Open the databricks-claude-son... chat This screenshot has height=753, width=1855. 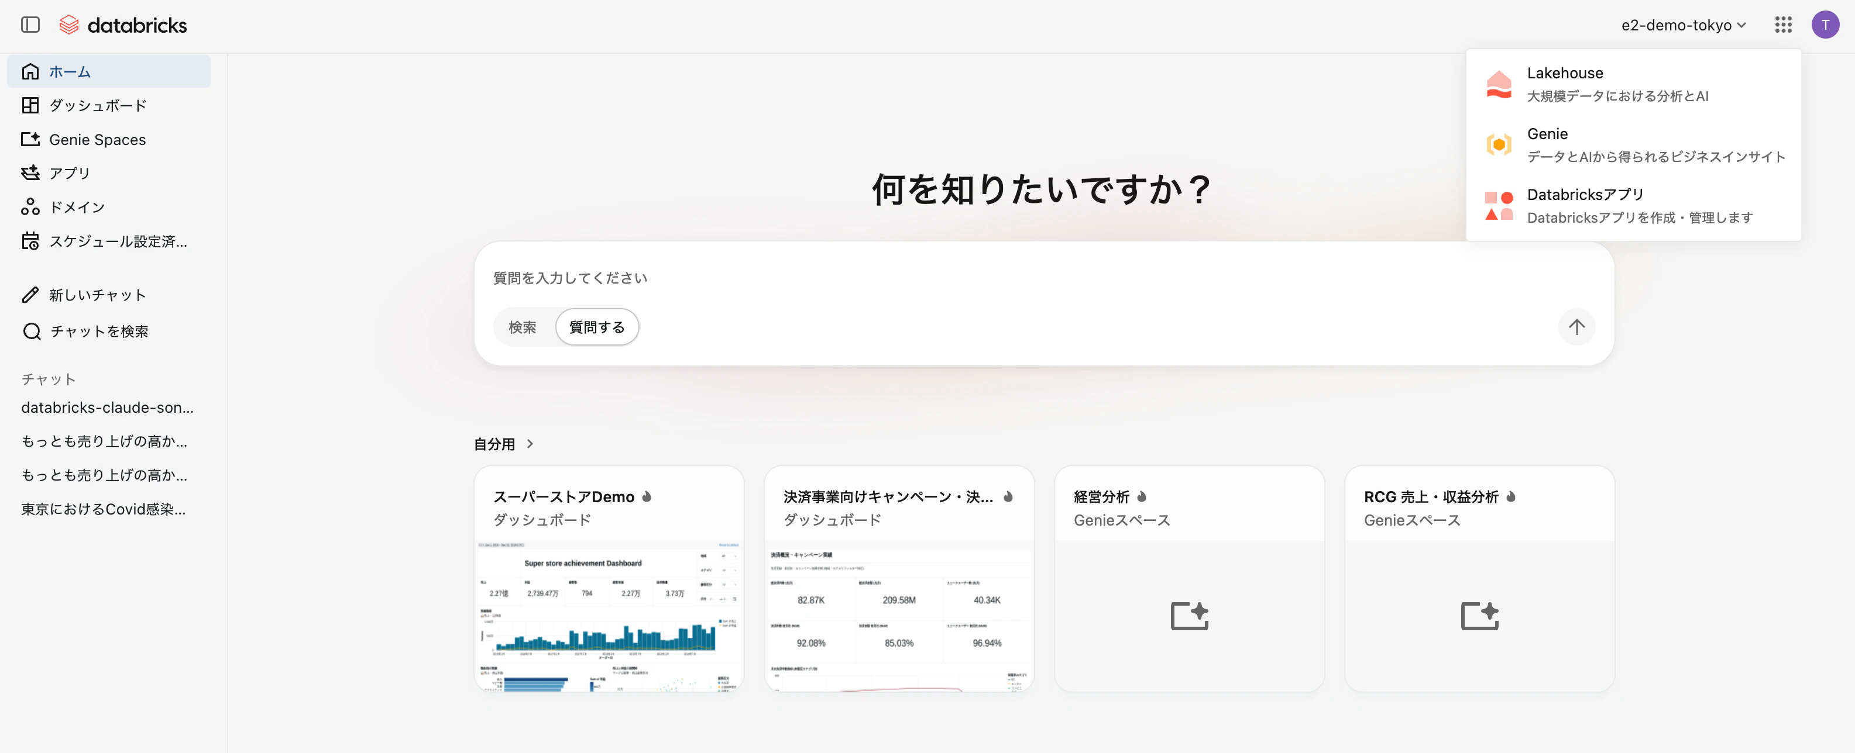[107, 407]
